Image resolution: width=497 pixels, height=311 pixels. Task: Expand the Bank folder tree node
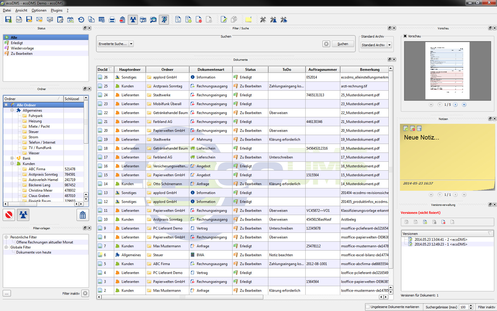point(12,158)
